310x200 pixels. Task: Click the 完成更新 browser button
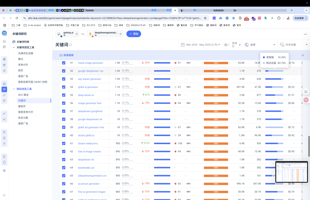pyautogui.click(x=301, y=18)
